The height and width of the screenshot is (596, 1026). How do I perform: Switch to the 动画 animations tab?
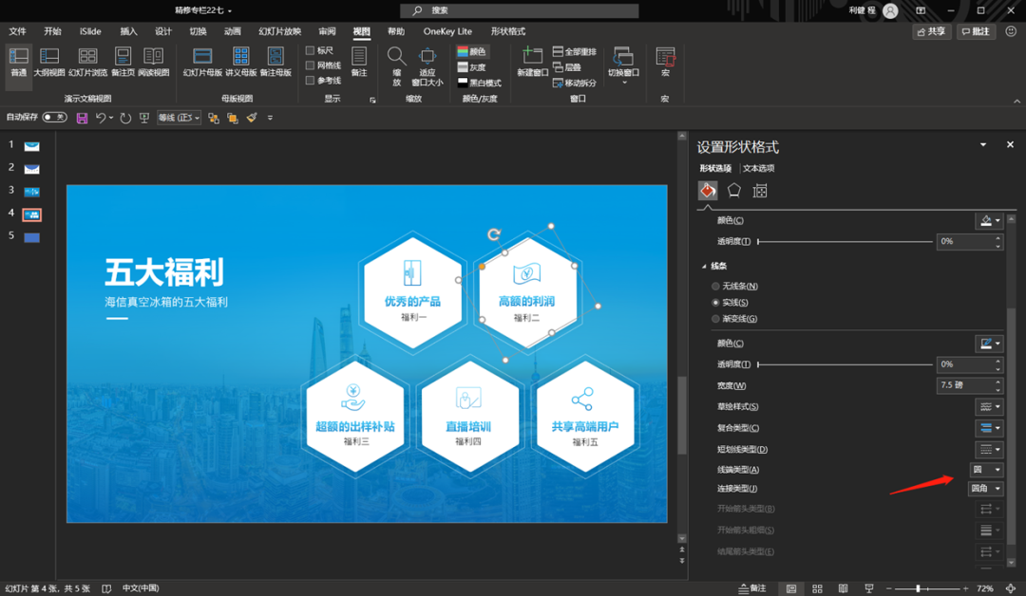(x=233, y=31)
